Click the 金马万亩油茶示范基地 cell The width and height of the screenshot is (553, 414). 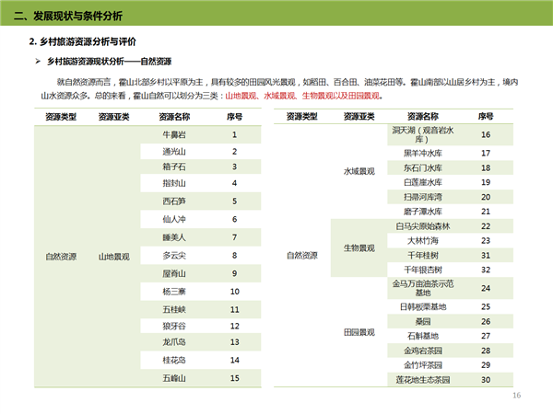click(423, 287)
